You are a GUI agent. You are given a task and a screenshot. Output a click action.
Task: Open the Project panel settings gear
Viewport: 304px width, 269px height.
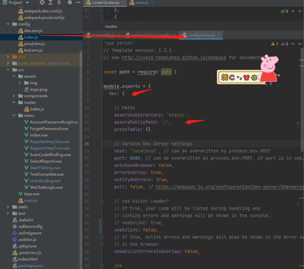click(x=70, y=3)
